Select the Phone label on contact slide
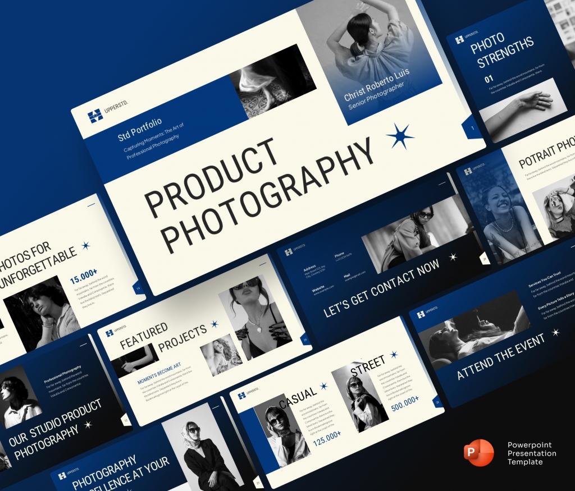The image size is (575, 491). click(x=340, y=254)
